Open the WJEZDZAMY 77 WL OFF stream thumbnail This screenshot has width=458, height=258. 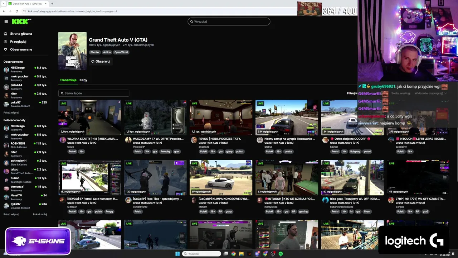pos(155,118)
